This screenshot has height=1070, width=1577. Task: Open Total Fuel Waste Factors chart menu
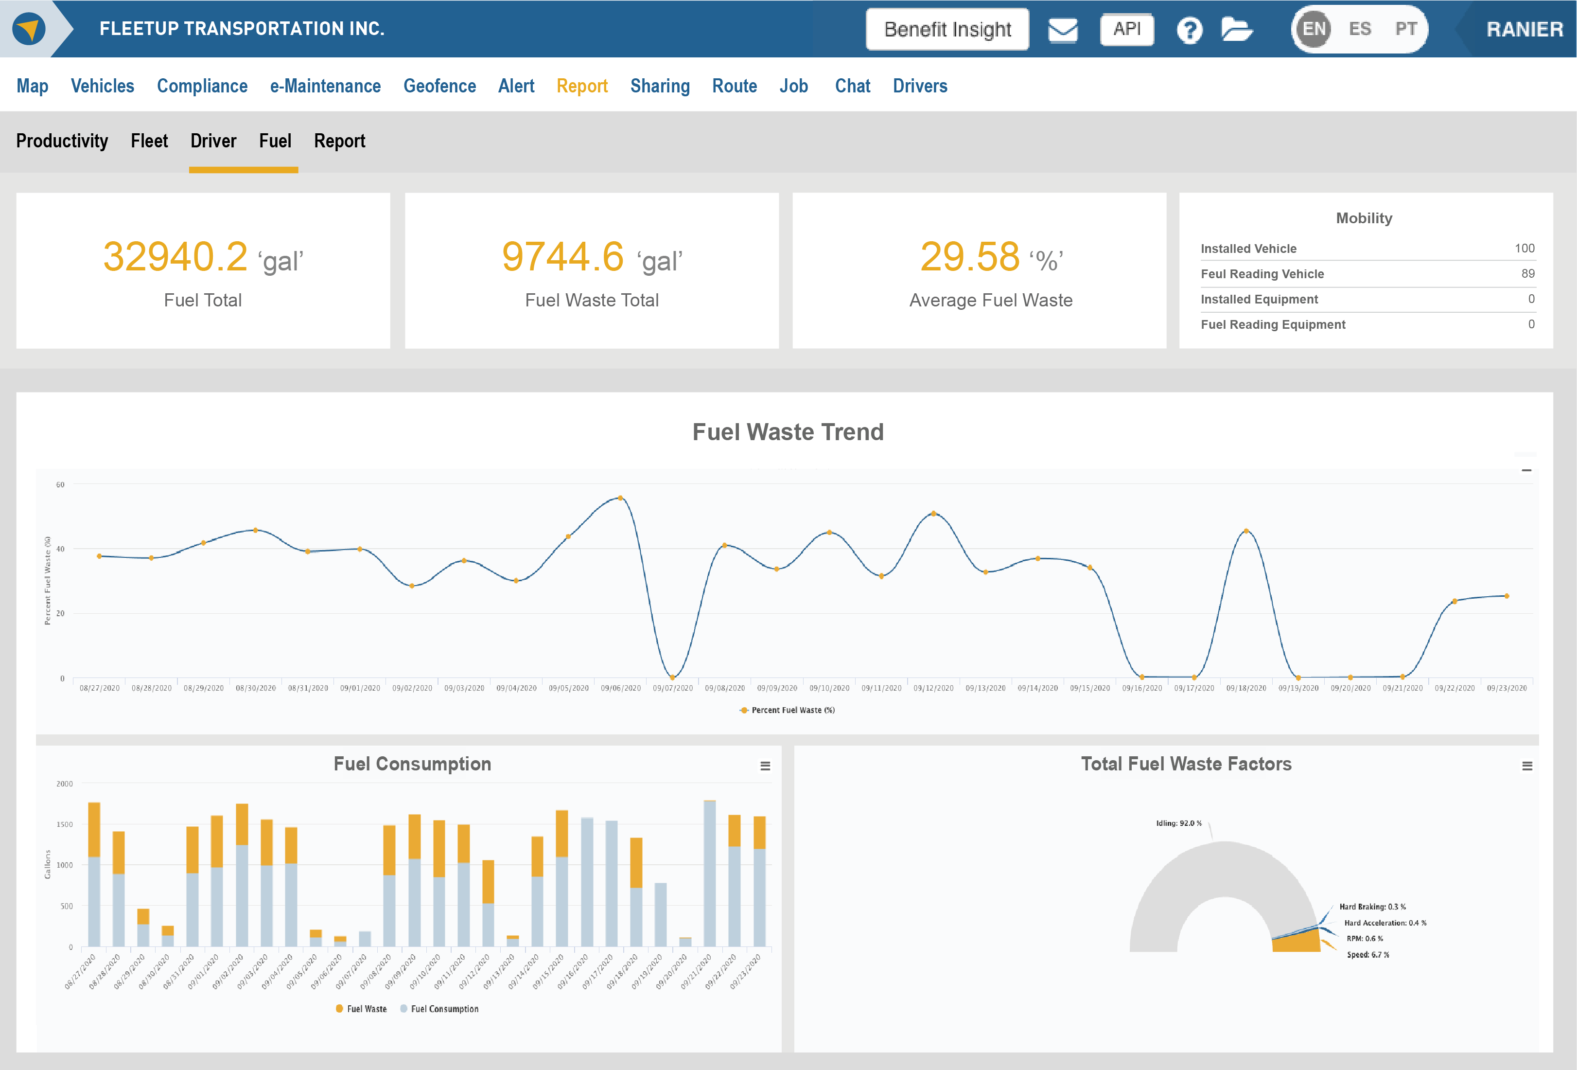coord(1527,766)
